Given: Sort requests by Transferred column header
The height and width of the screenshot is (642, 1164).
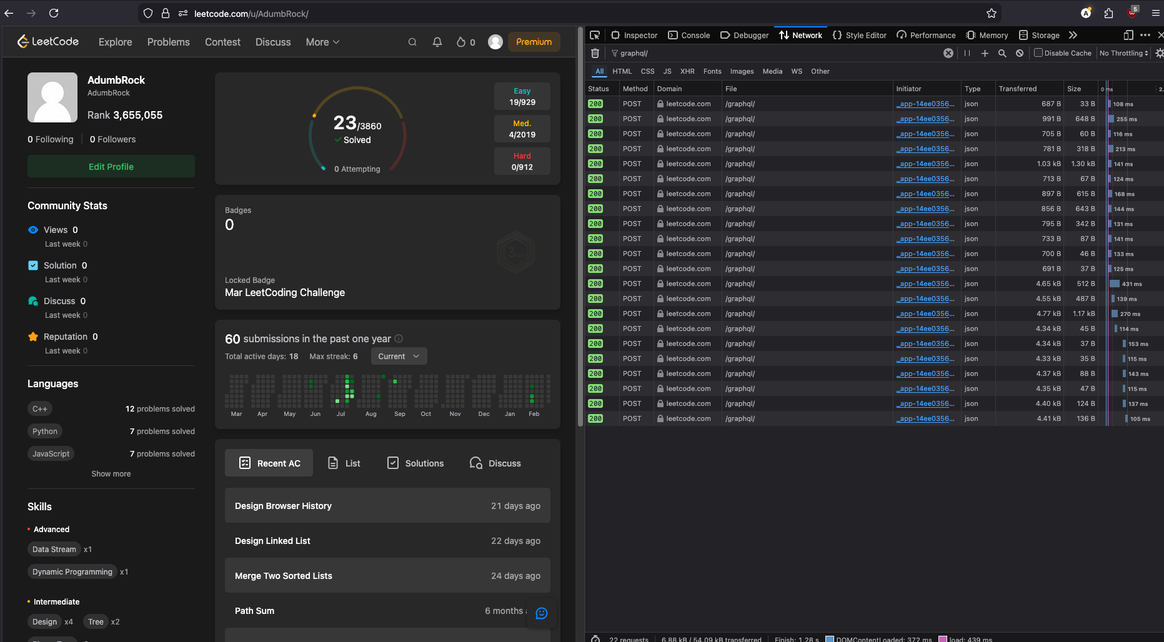Looking at the screenshot, I should 1030,89.
